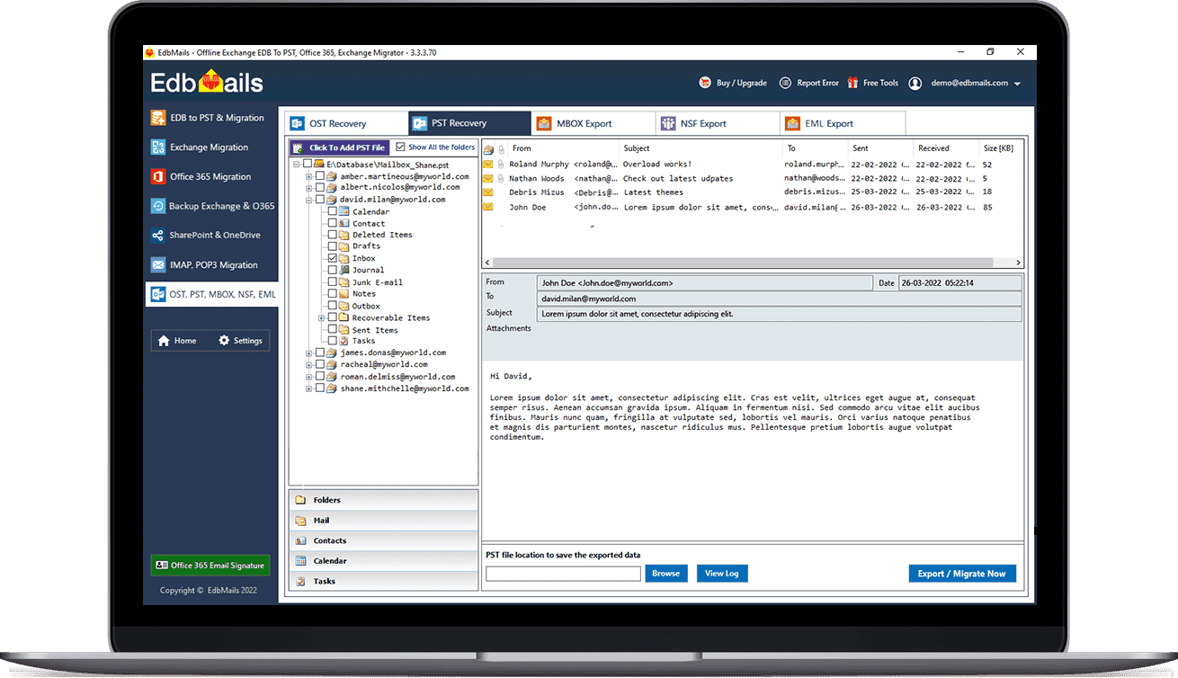The width and height of the screenshot is (1178, 678).
Task: Click Folders icon in bottom panel
Action: 300,500
